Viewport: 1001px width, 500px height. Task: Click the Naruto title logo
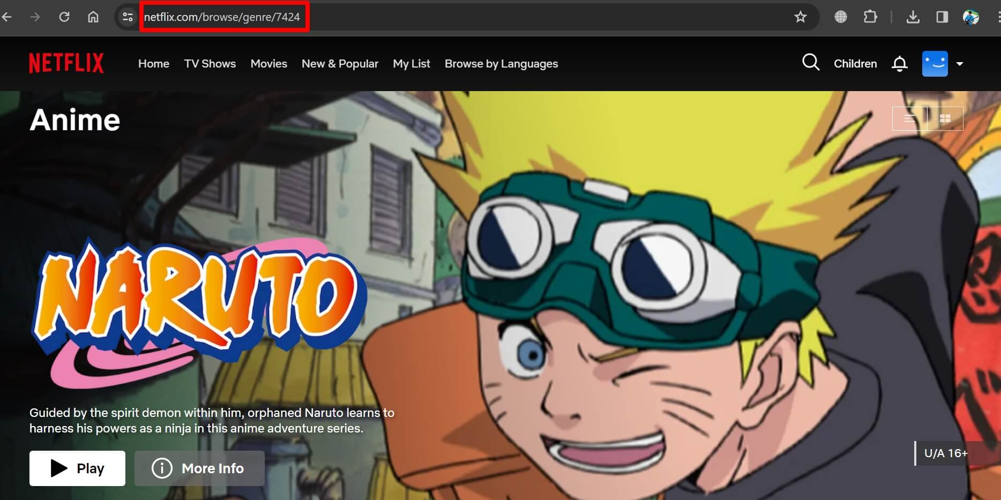coord(199,313)
